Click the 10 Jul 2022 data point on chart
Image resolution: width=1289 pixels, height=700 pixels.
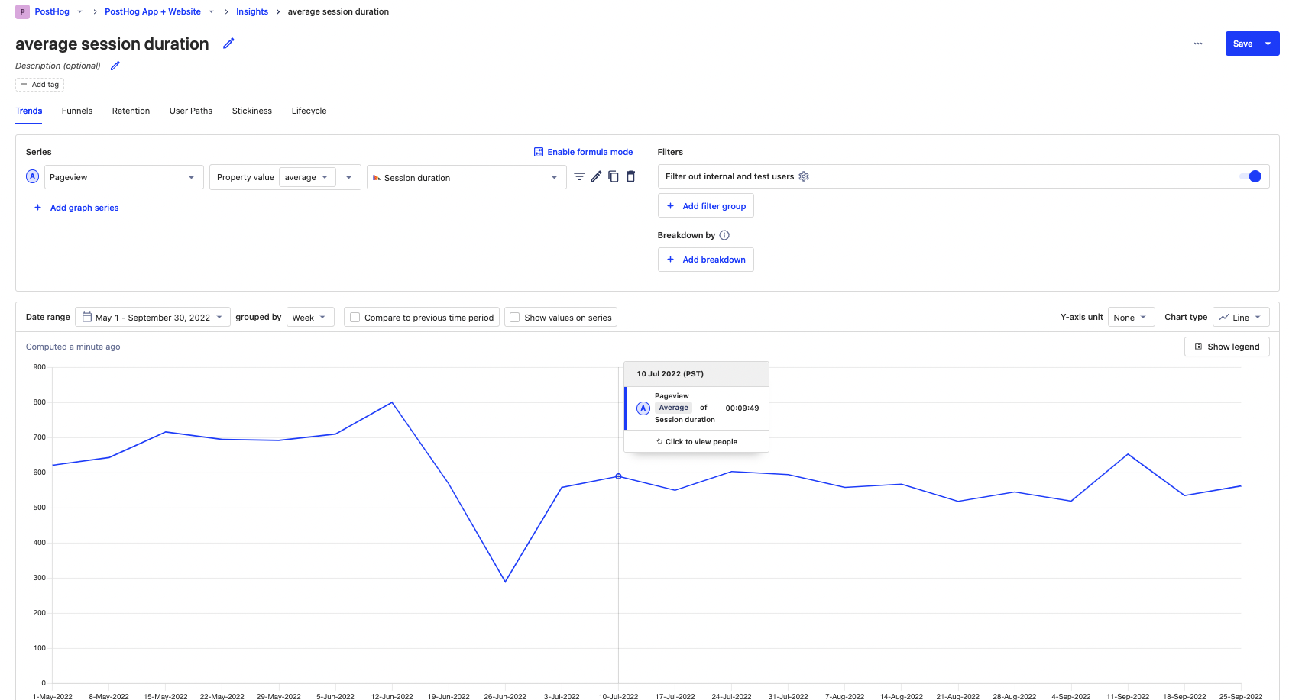(618, 476)
